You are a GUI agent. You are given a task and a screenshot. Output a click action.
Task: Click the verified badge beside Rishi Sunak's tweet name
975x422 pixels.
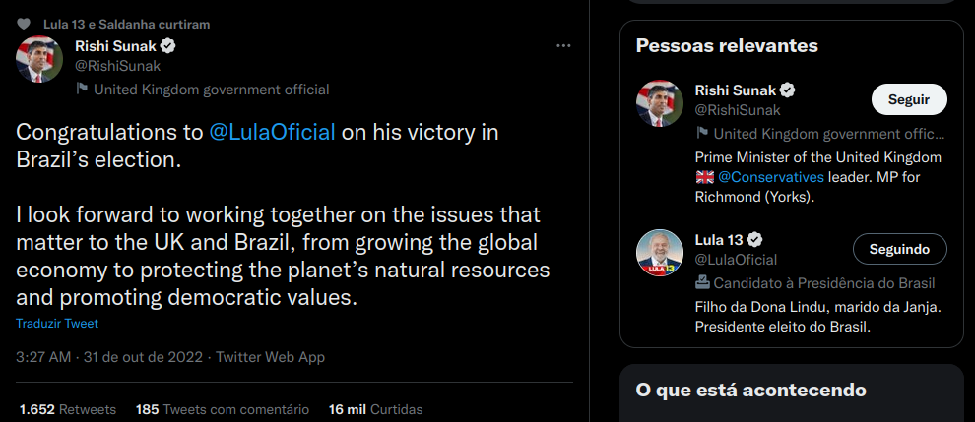click(168, 46)
